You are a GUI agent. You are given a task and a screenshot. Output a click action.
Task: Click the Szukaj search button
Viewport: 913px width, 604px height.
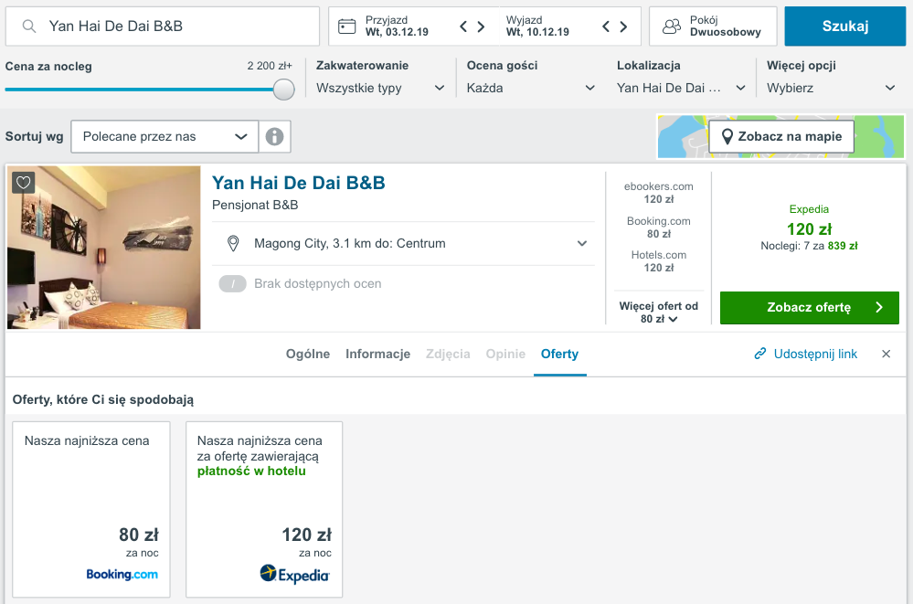tap(844, 26)
